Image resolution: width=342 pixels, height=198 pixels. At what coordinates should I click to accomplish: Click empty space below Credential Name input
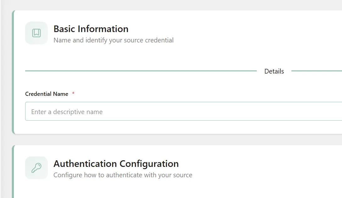pos(176,127)
